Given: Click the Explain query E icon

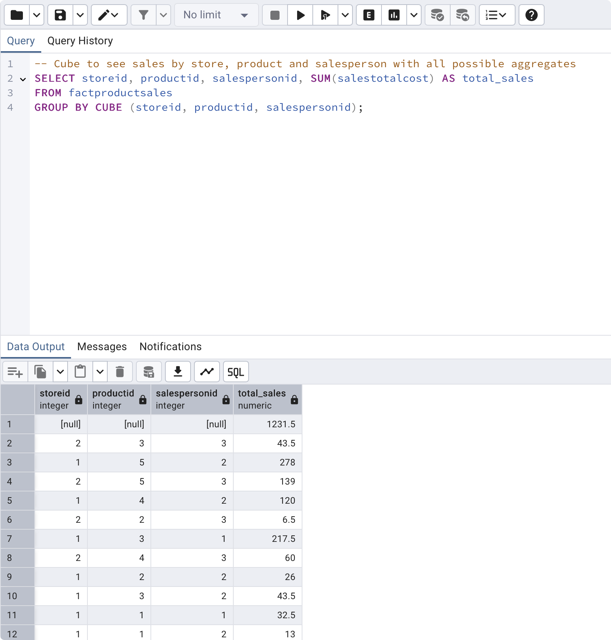Looking at the screenshot, I should coord(369,15).
